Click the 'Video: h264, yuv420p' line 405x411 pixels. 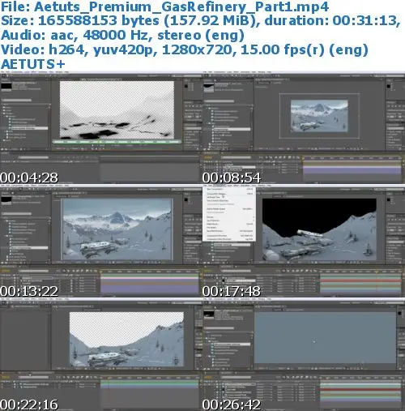coord(185,49)
